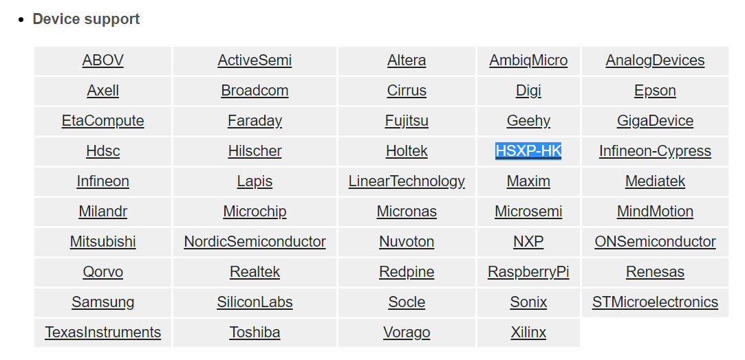Select the LinearTechnology link
Image resolution: width=745 pixels, height=360 pixels.
[407, 181]
